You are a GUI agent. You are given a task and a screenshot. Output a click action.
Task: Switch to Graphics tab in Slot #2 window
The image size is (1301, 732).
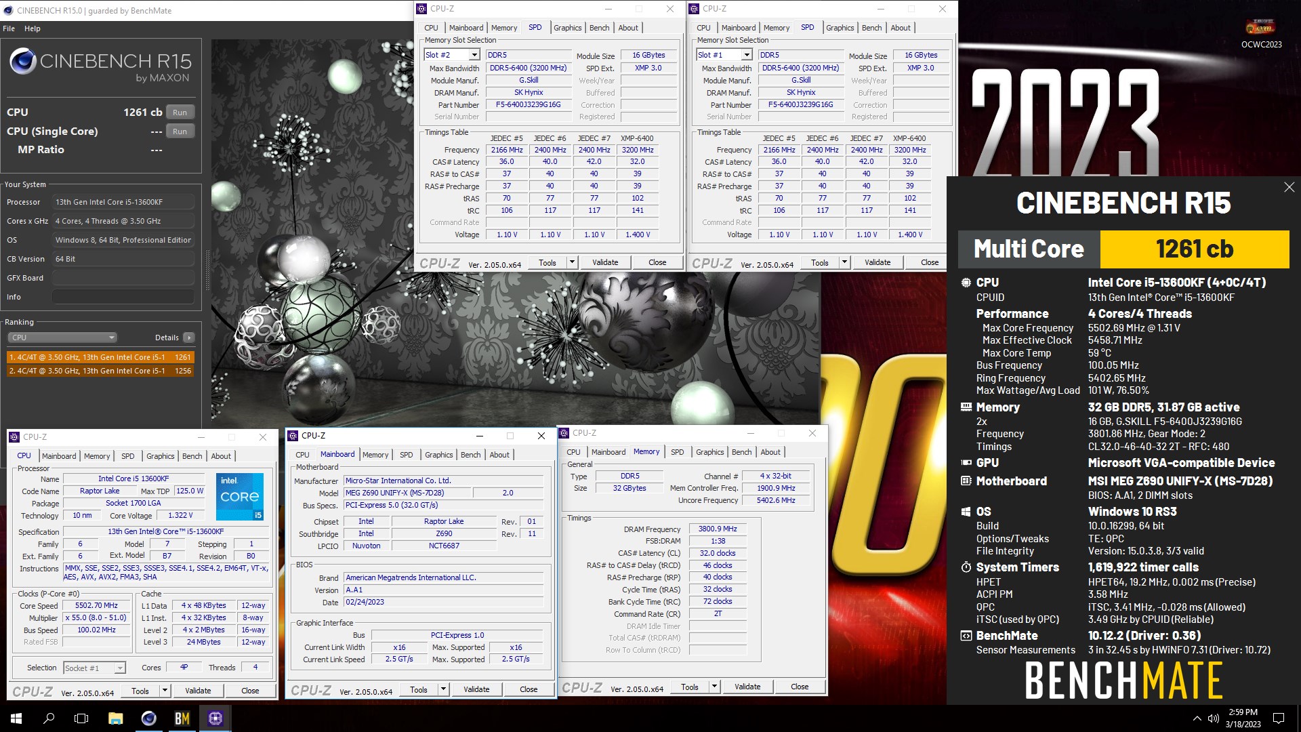pyautogui.click(x=567, y=28)
